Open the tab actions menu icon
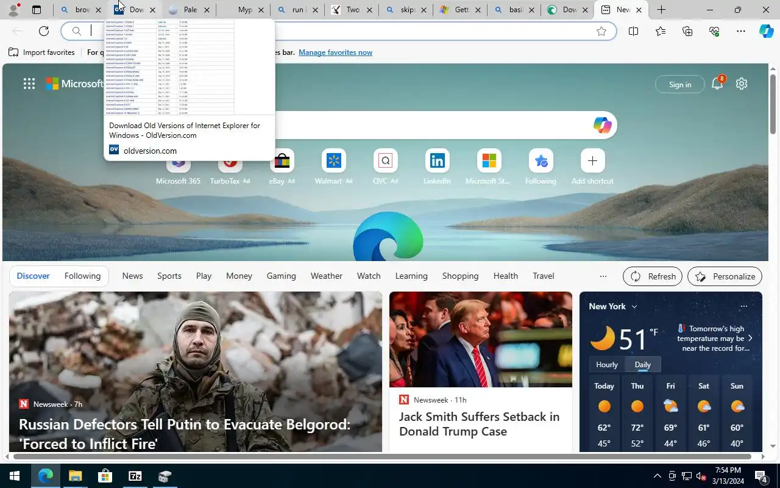Screen dimensions: 780x488 pos(37,10)
